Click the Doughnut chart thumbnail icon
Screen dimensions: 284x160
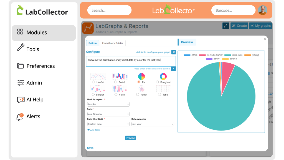(x=163, y=76)
